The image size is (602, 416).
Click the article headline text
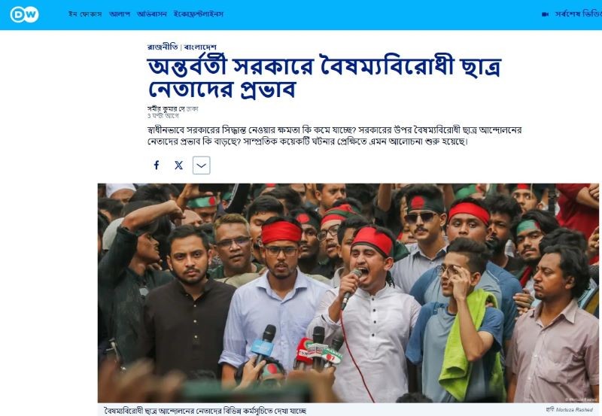324,78
